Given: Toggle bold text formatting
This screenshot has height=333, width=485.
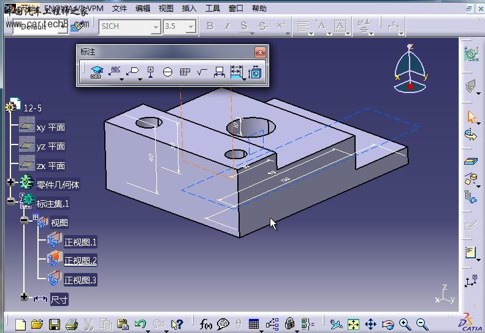Looking at the screenshot, I should coord(210,26).
